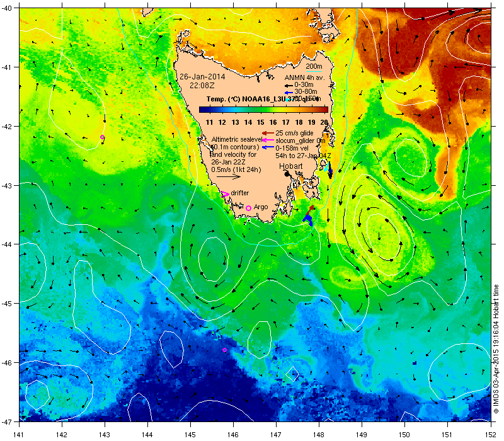Click the black Hobart city marker dot
This screenshot has height=441, width=504.
pos(287,174)
